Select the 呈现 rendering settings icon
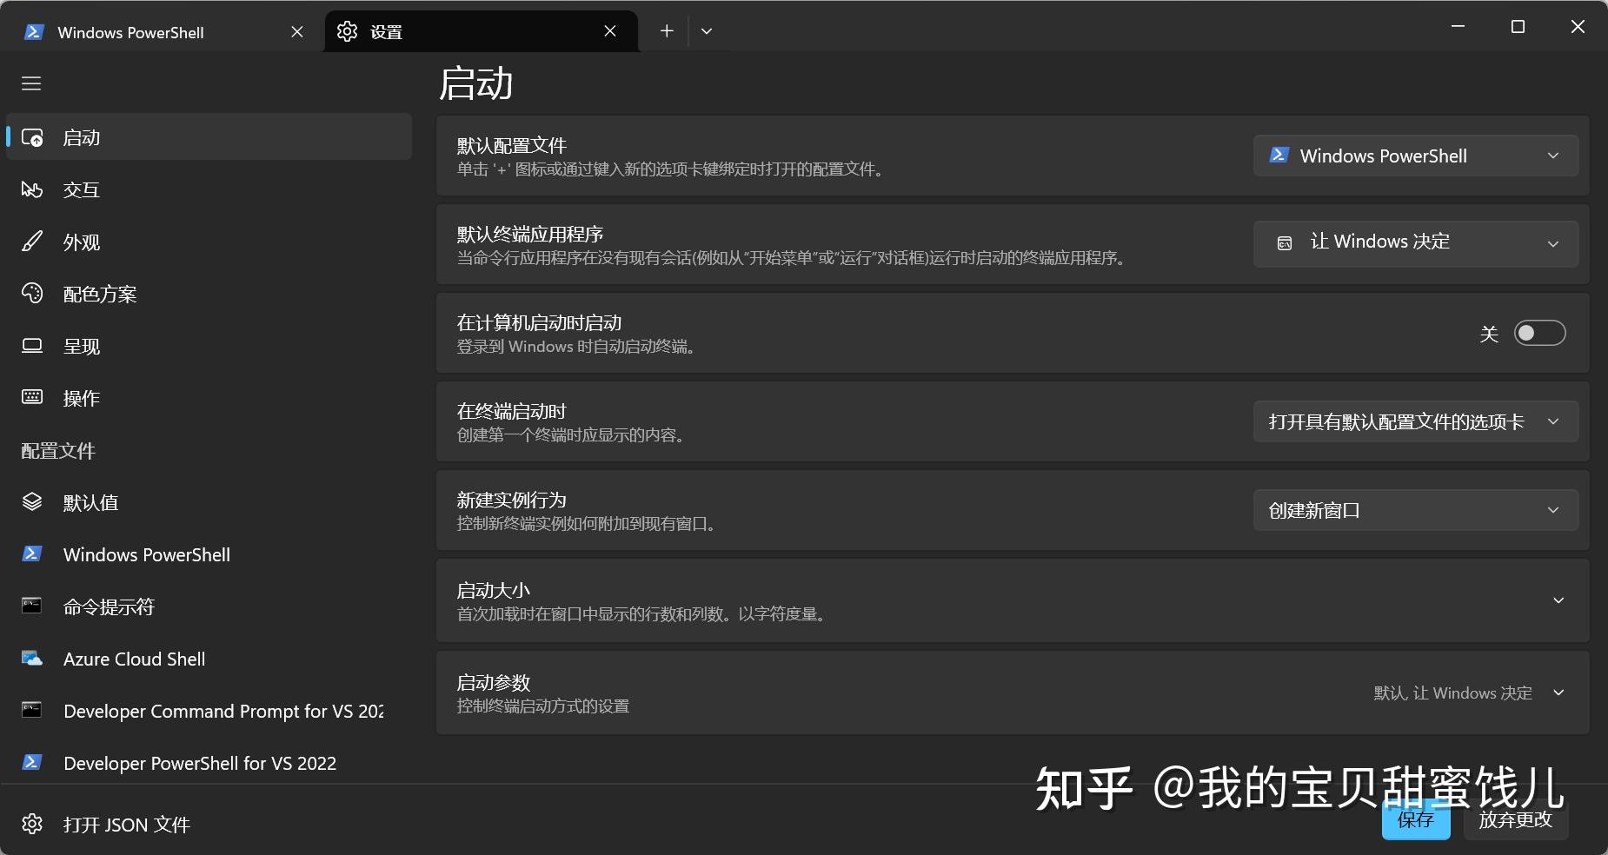 coord(82,346)
